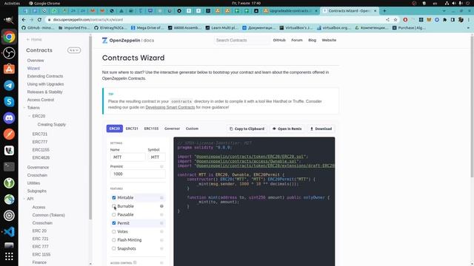The height and width of the screenshot is (266, 474).
Task: Show the Permit info icon
Action: point(161,223)
